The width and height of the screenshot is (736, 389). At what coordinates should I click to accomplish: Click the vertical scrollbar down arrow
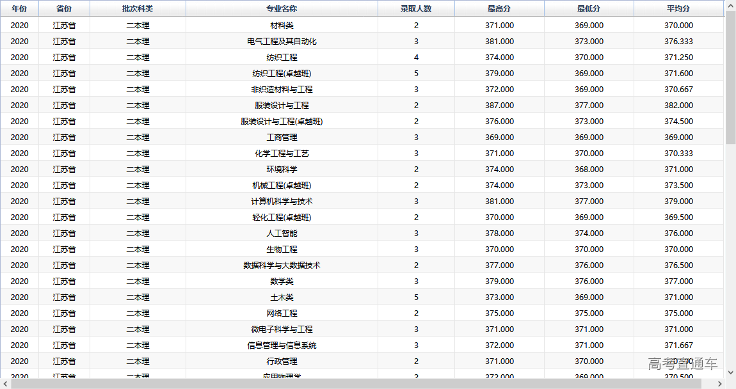click(730, 372)
